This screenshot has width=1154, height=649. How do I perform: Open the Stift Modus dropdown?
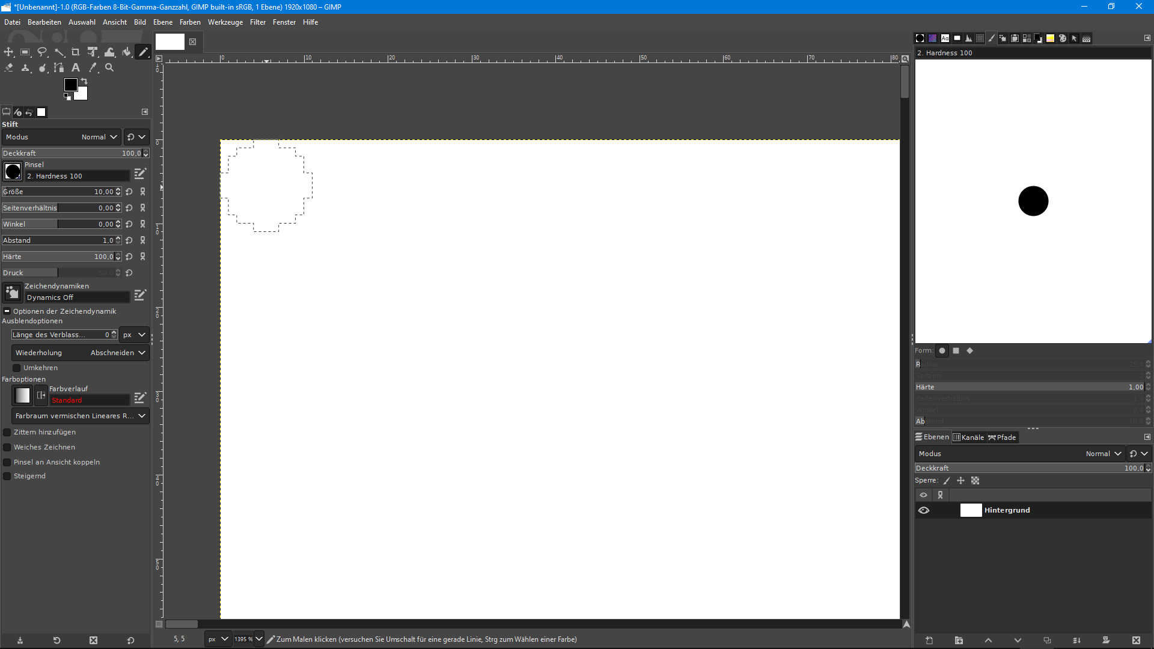pyautogui.click(x=62, y=137)
